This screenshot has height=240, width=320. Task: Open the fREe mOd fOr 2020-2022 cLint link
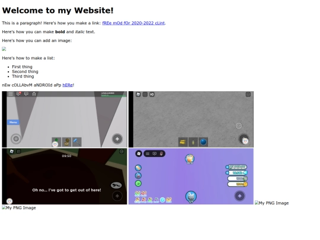(x=133, y=23)
